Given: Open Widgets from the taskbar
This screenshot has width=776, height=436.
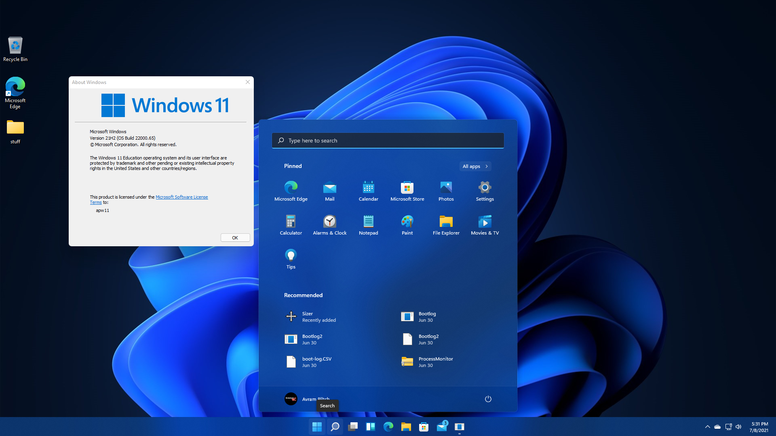Looking at the screenshot, I should point(370,426).
